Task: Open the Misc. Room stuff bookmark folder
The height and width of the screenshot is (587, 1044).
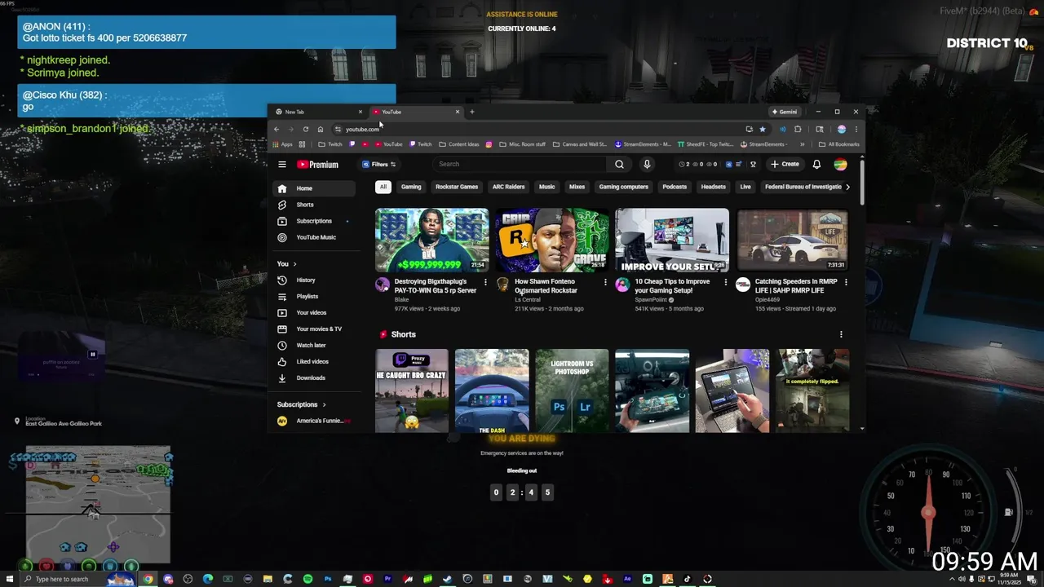Action: tap(522, 144)
